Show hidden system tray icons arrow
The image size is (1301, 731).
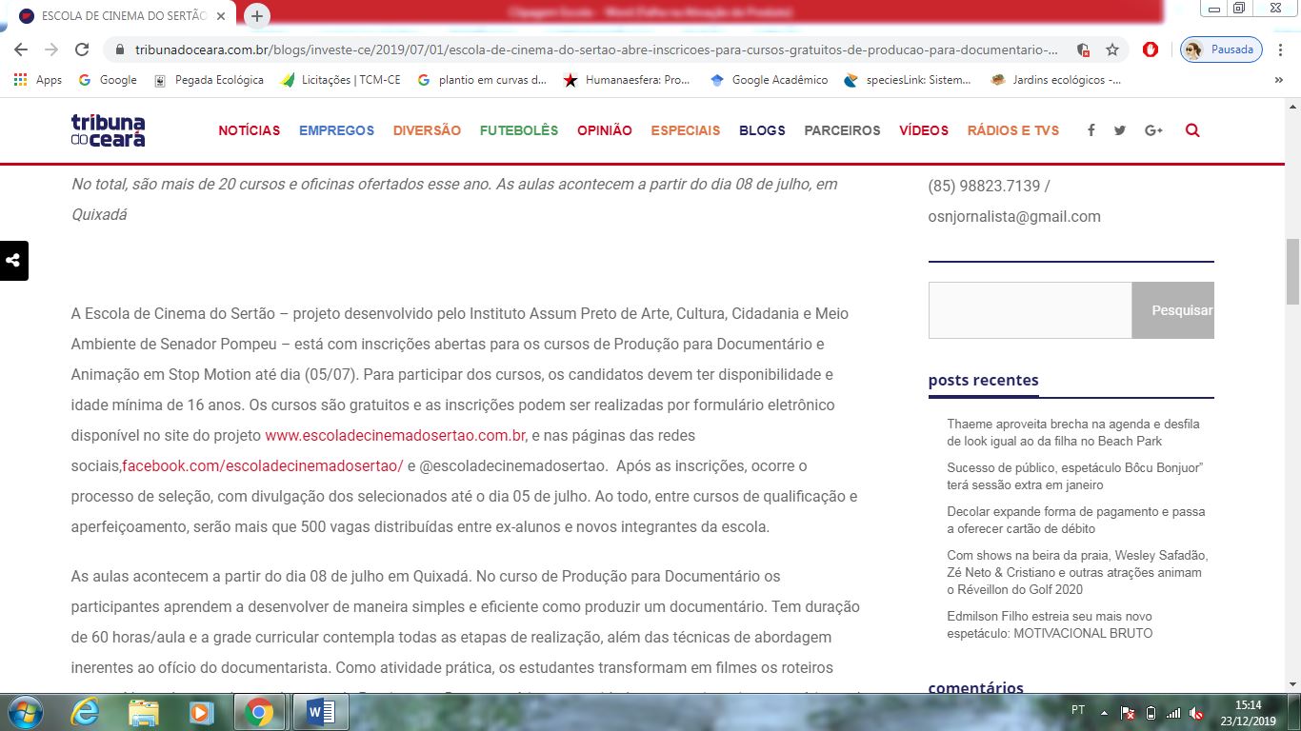point(1104,712)
